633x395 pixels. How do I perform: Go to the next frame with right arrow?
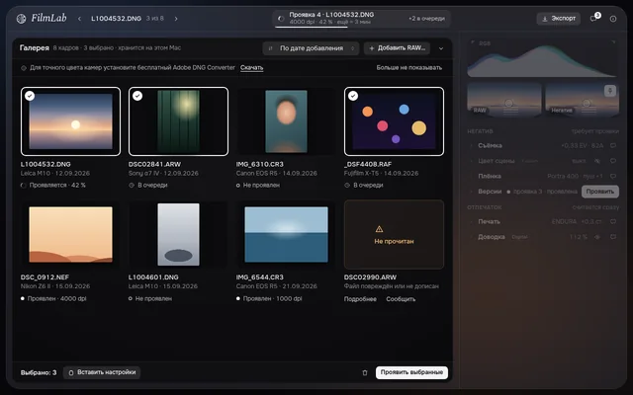[176, 19]
